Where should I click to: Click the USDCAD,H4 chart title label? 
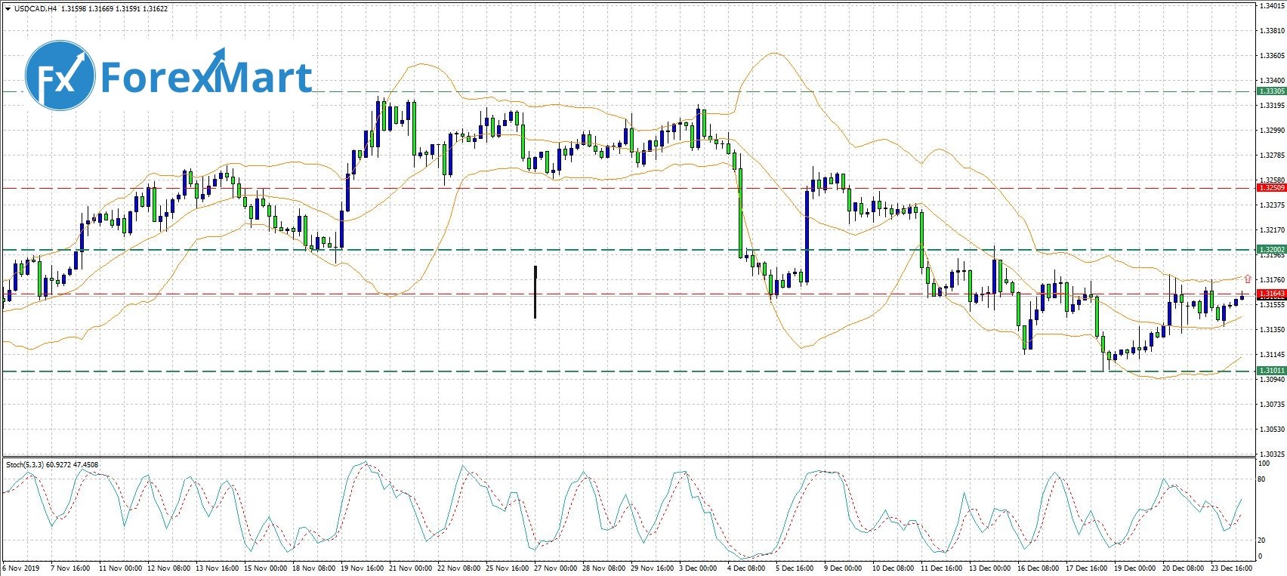pos(32,9)
